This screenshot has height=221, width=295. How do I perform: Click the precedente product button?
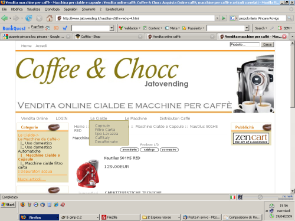click(x=129, y=150)
